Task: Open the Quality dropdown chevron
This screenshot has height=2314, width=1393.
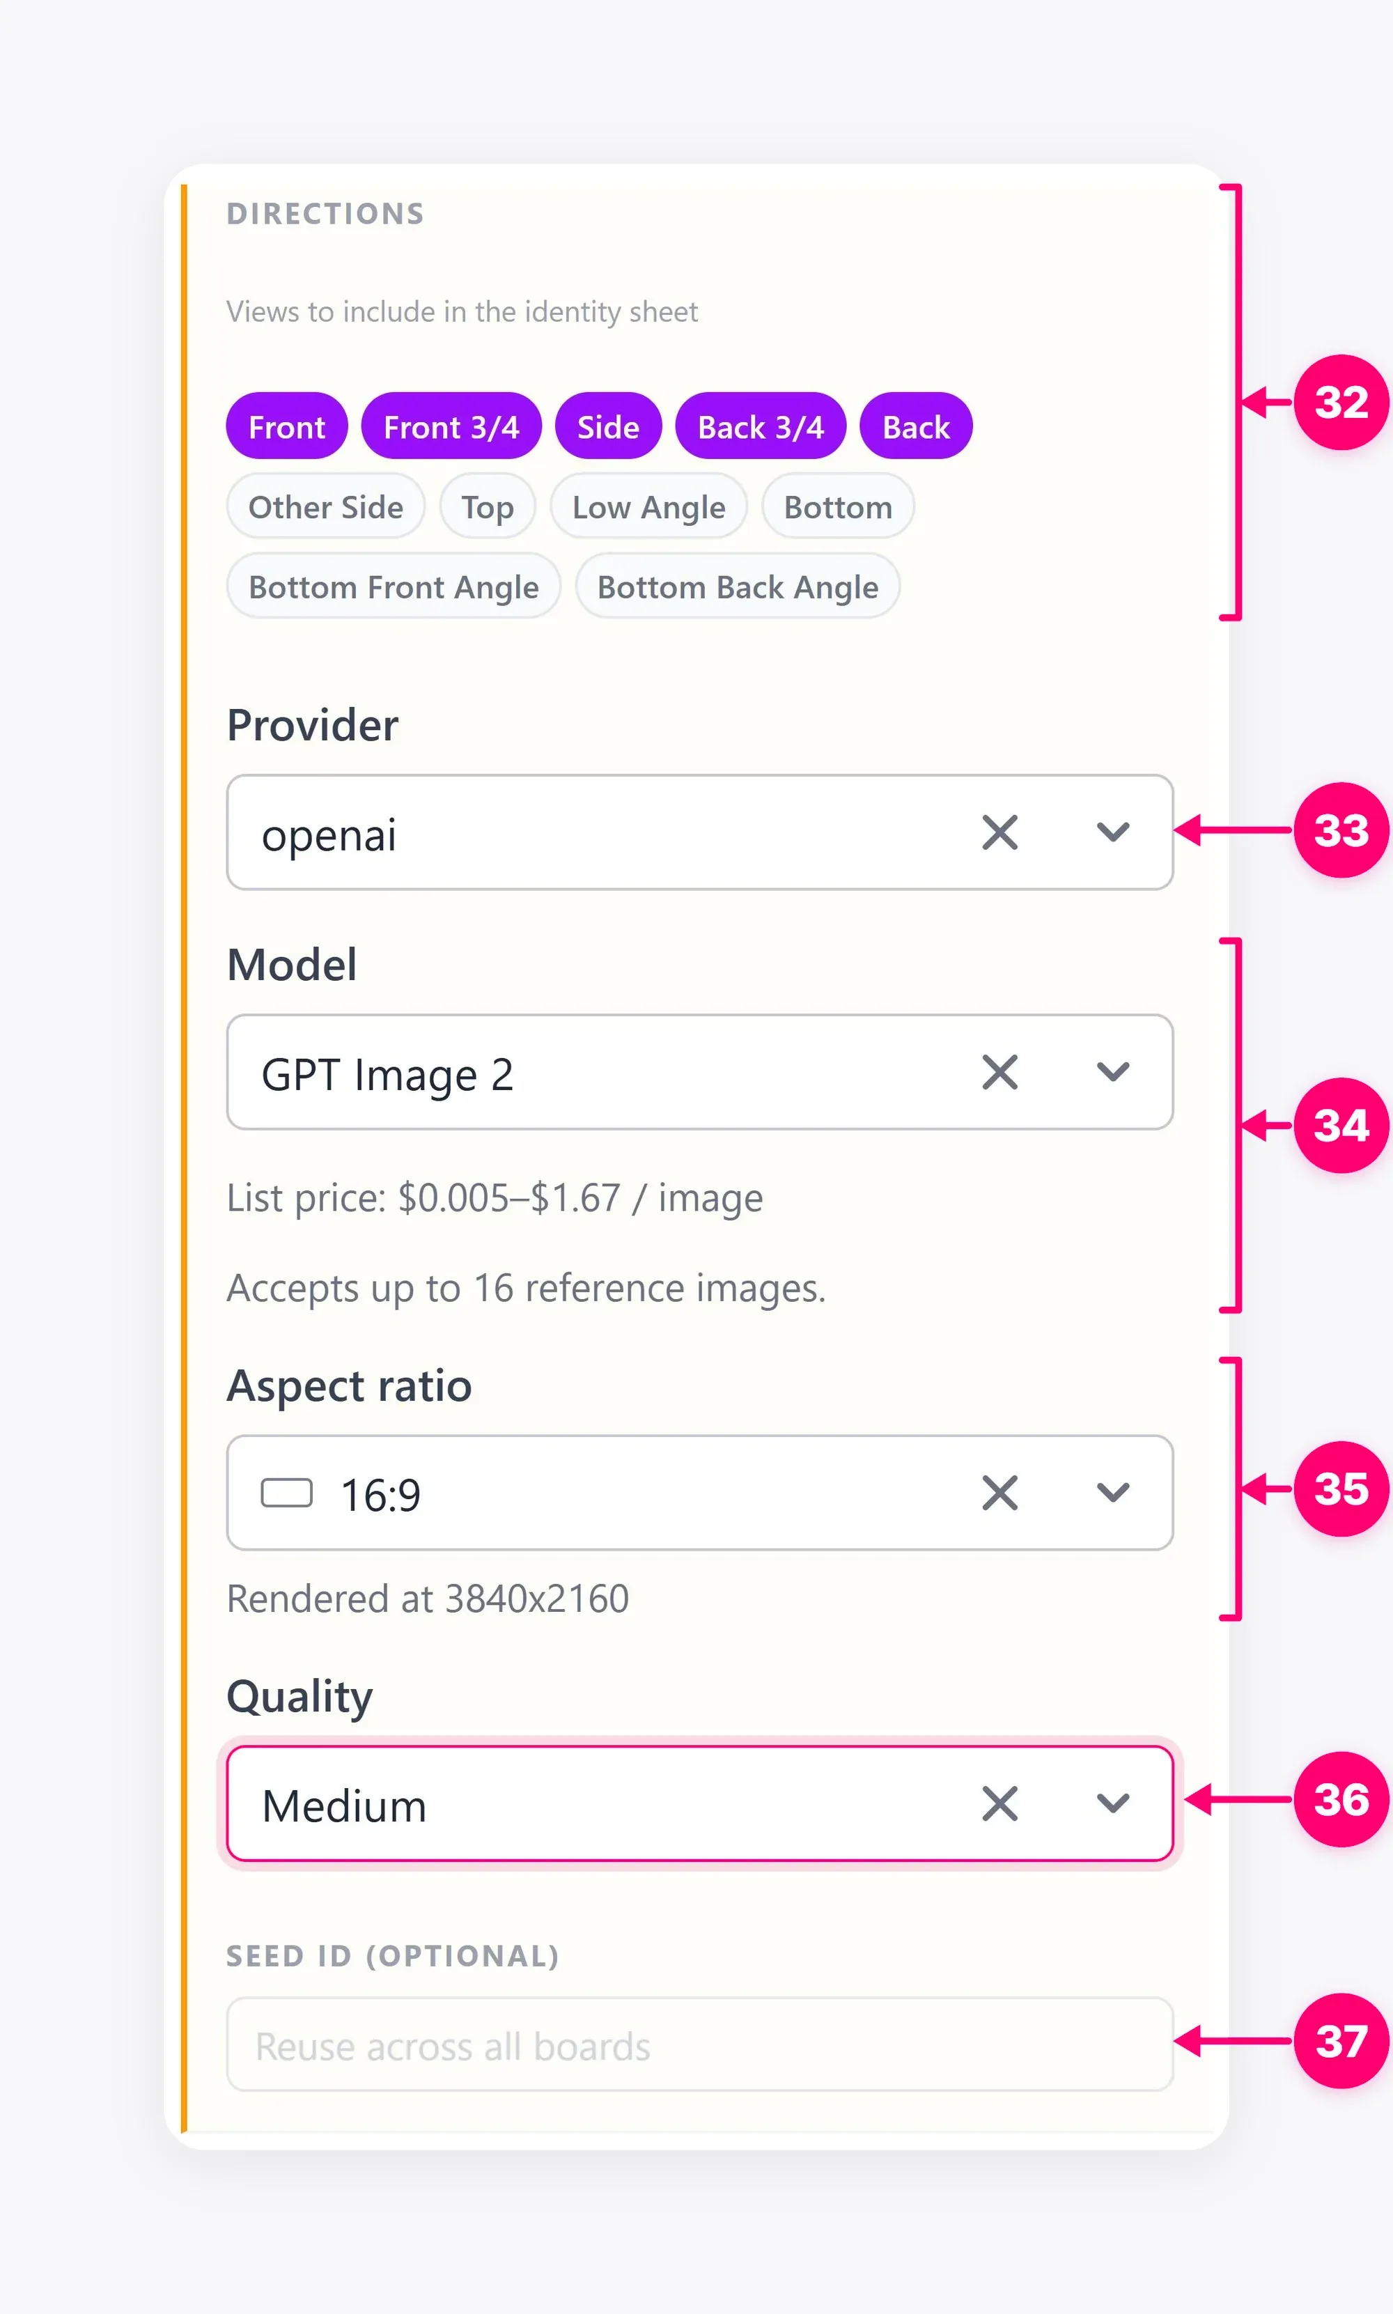Action: tap(1113, 1803)
